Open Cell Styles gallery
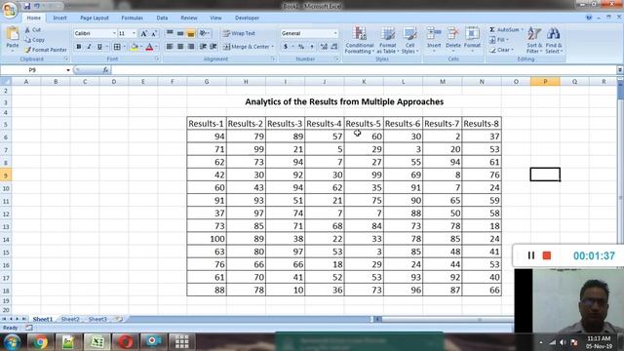 coord(409,40)
